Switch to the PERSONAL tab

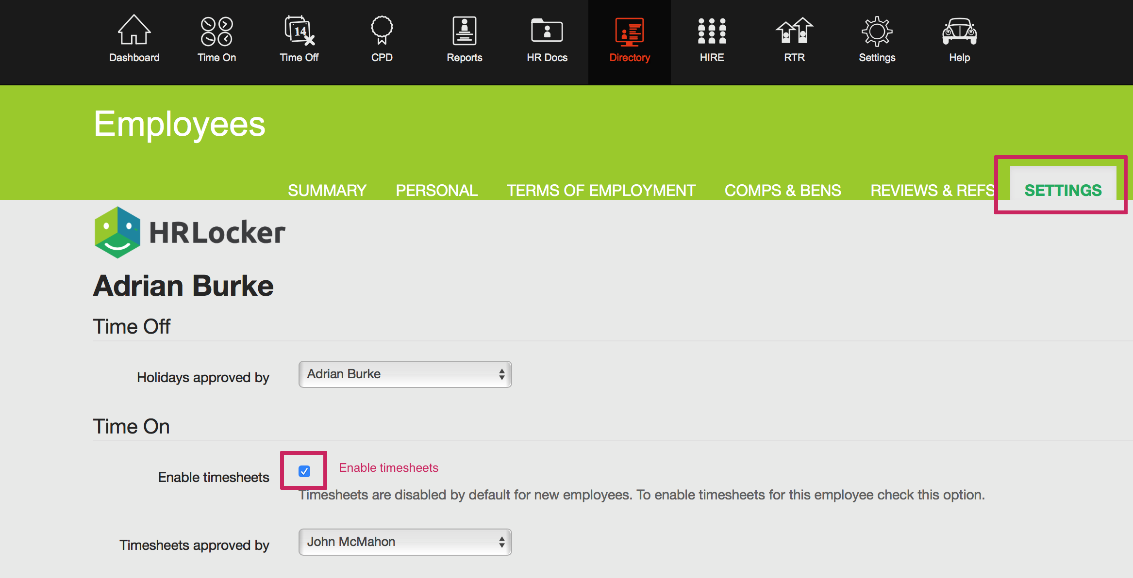coord(436,190)
